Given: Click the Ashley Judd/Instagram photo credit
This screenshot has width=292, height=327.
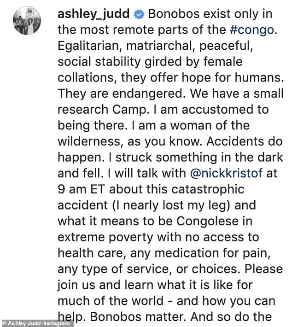Looking at the screenshot, I should pos(37,323).
